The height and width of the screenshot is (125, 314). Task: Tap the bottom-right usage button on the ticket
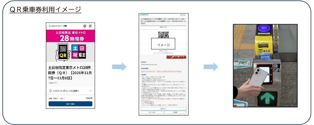pyautogui.click(x=175, y=112)
